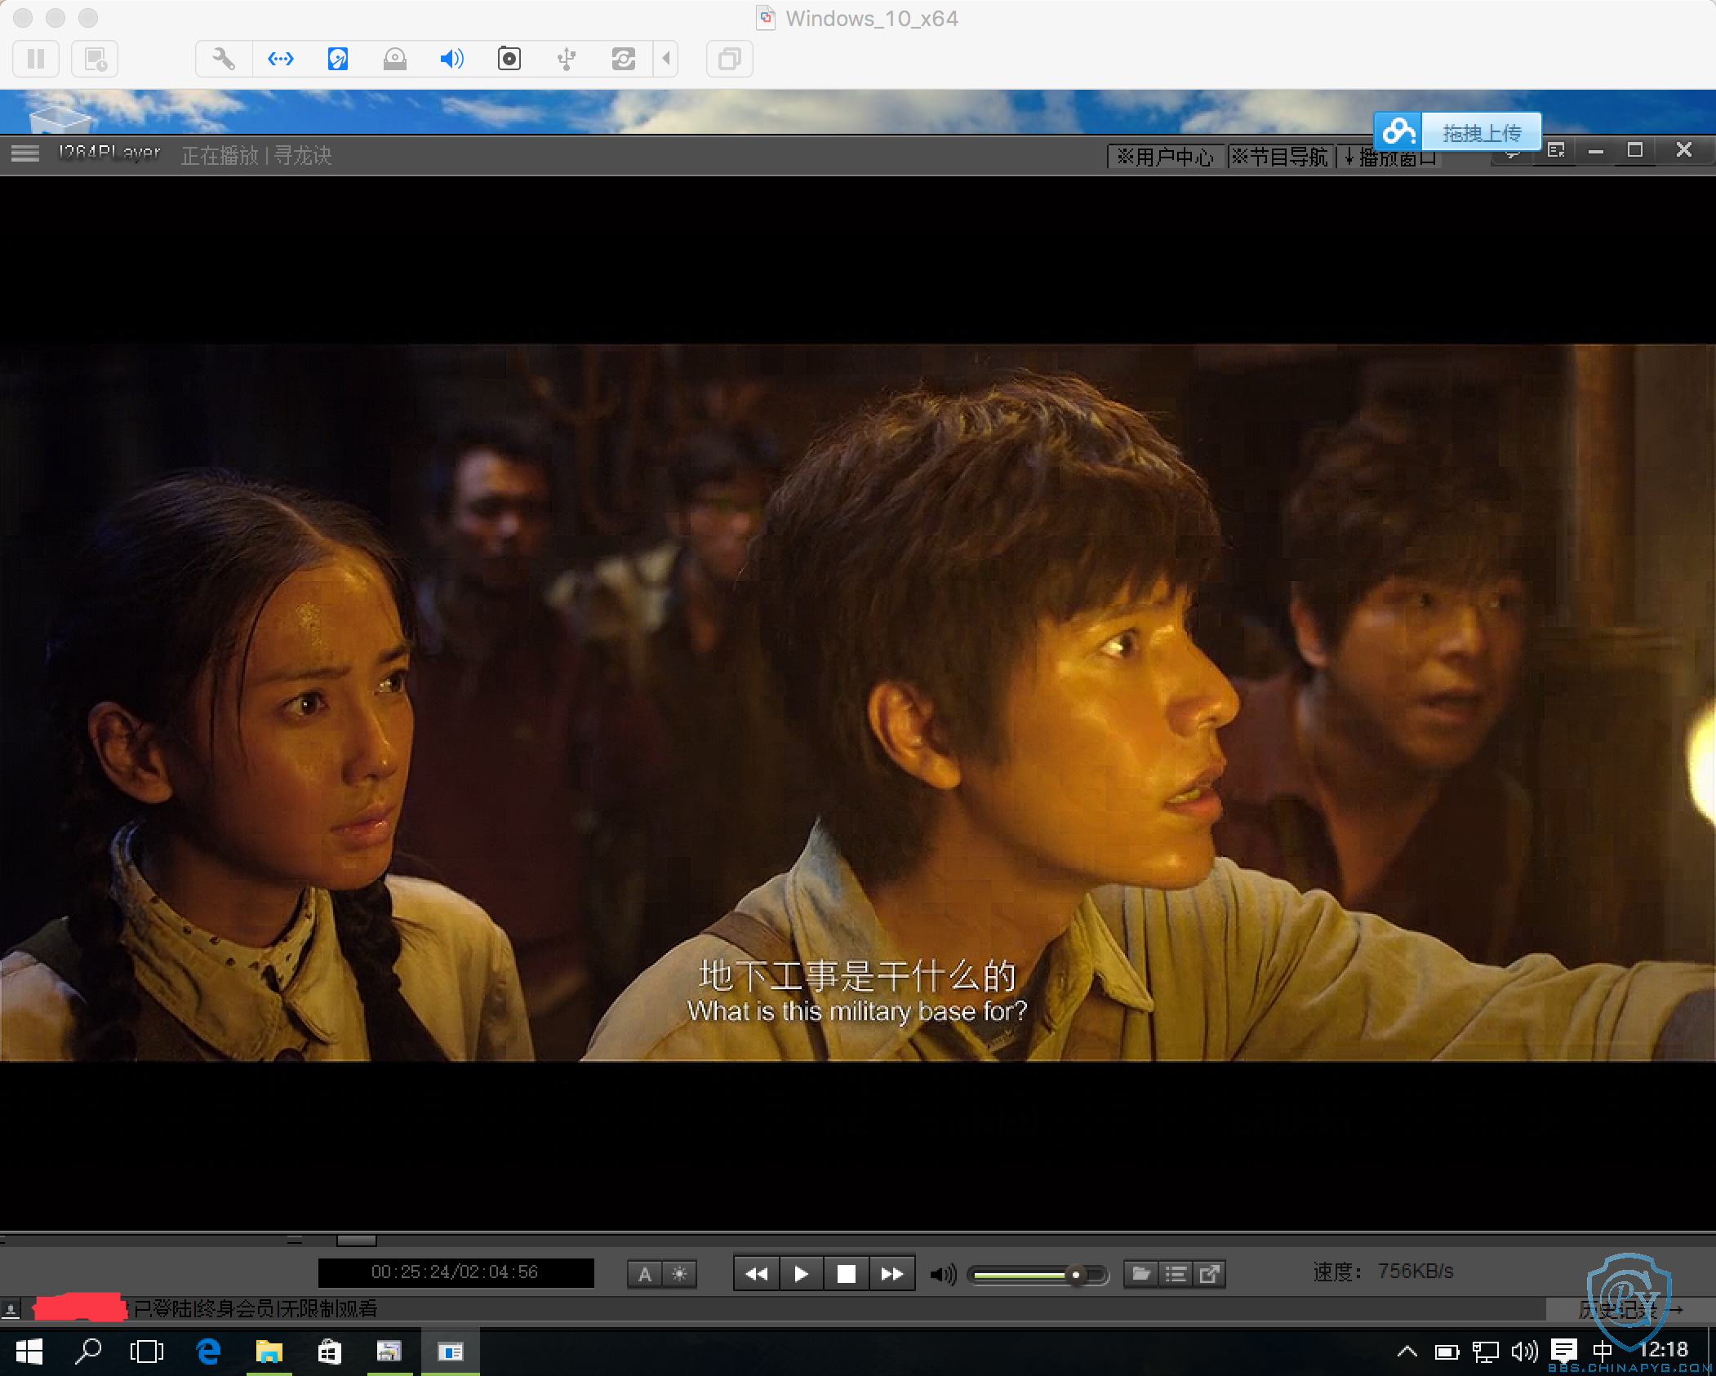
Task: Click the user account icon in the status bar
Action: pyautogui.click(x=11, y=1309)
